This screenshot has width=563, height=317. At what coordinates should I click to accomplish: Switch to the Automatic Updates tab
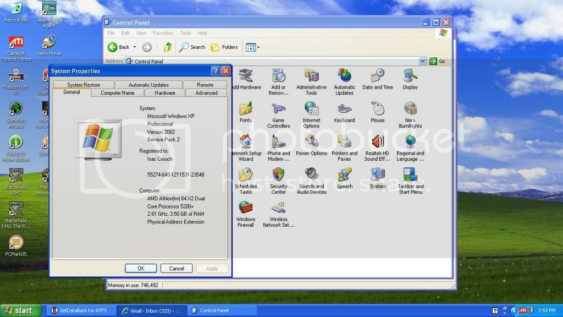point(148,85)
